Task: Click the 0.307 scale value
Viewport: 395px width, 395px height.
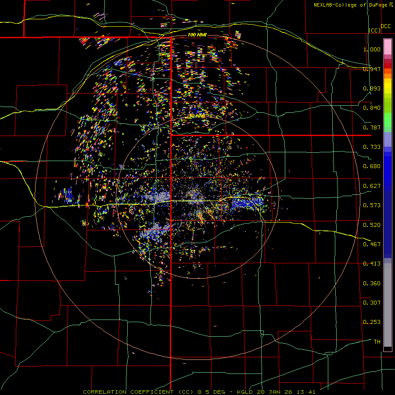Action: click(372, 302)
